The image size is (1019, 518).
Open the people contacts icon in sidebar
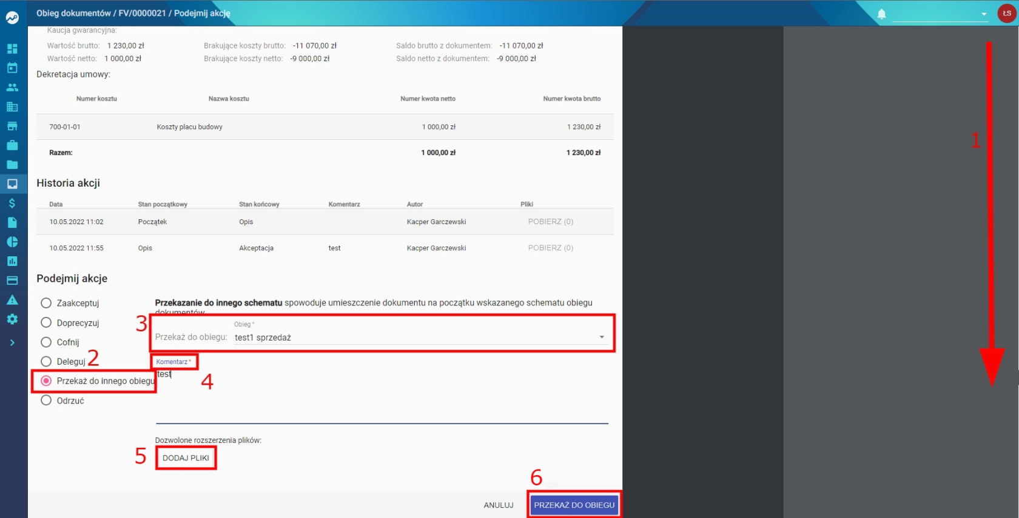pos(12,87)
